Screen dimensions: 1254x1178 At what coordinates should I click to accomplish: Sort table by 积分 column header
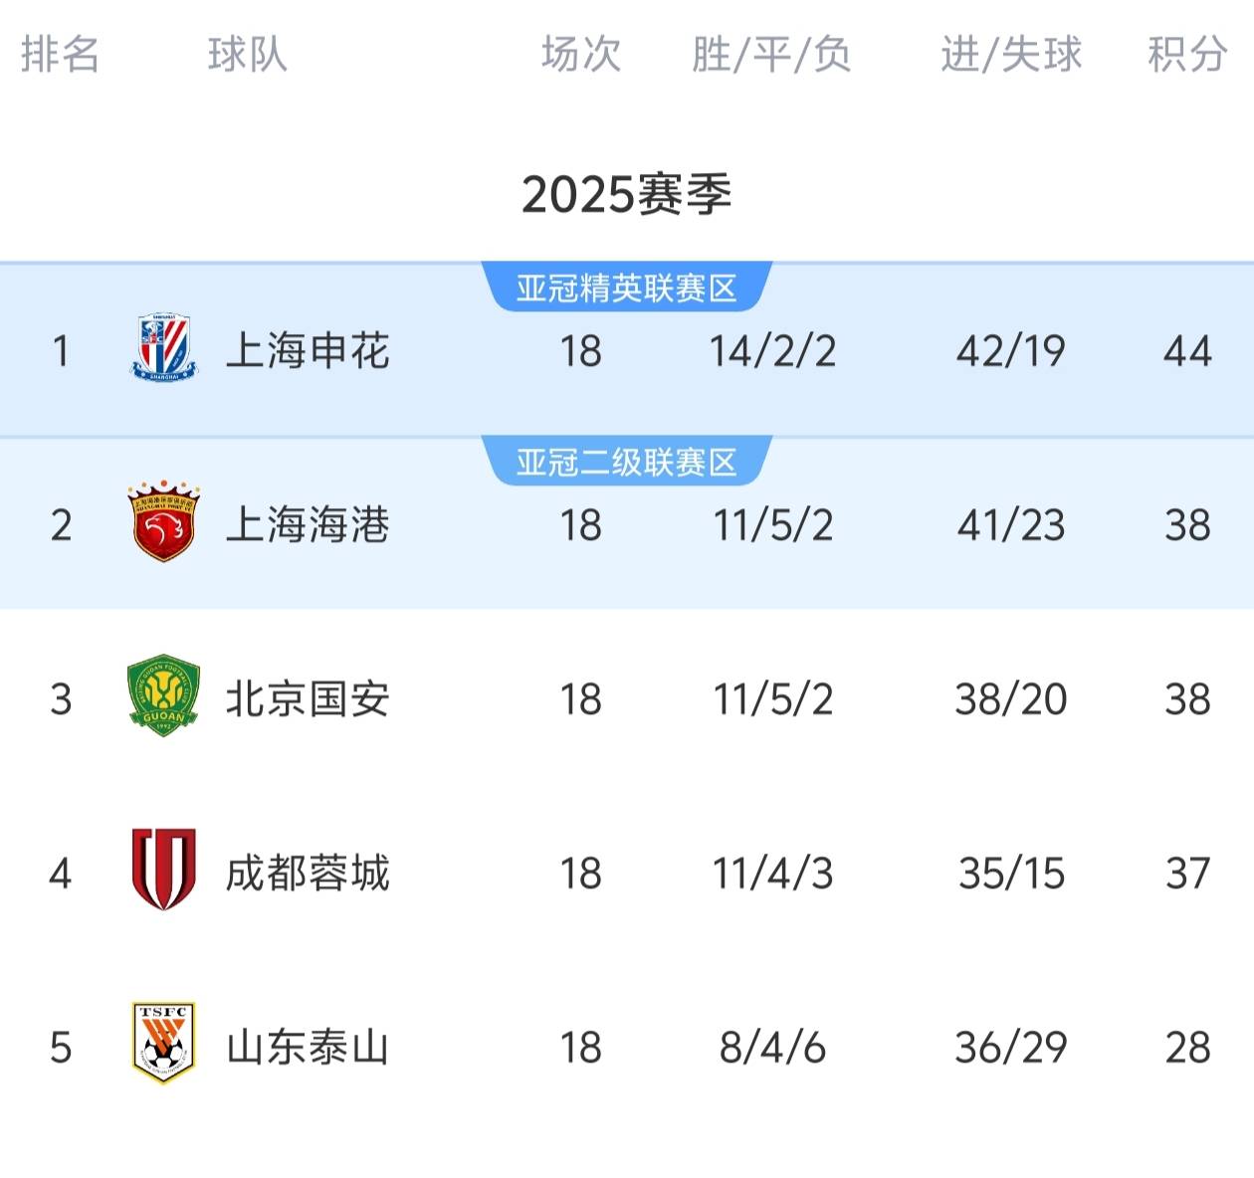[1186, 54]
